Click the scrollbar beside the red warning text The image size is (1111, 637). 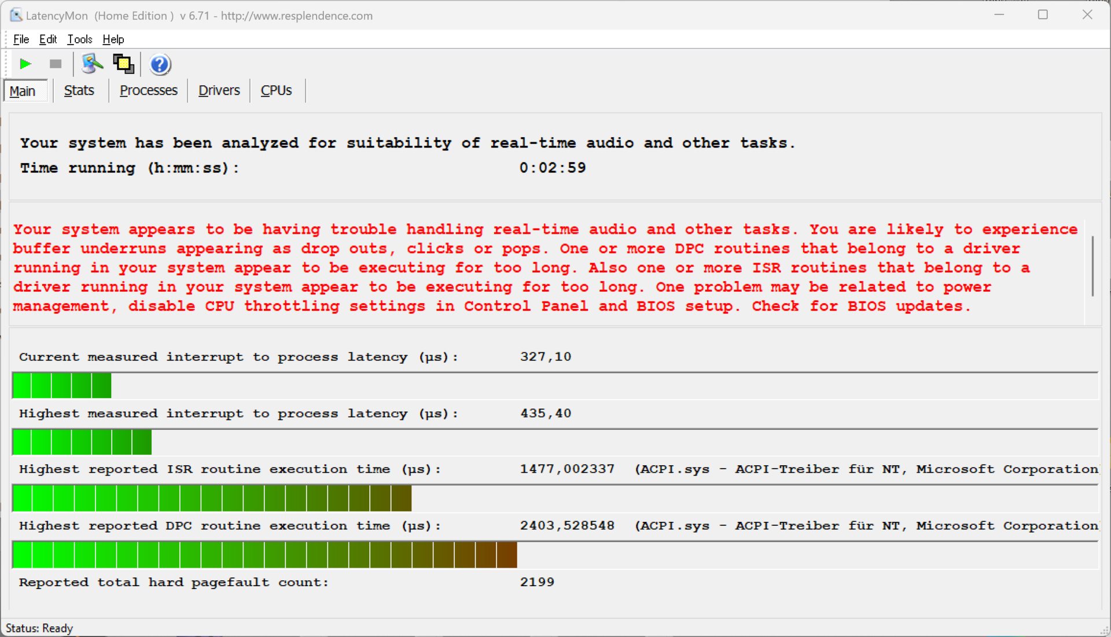1092,266
